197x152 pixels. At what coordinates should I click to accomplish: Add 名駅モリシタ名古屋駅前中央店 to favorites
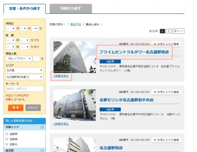click(166, 92)
